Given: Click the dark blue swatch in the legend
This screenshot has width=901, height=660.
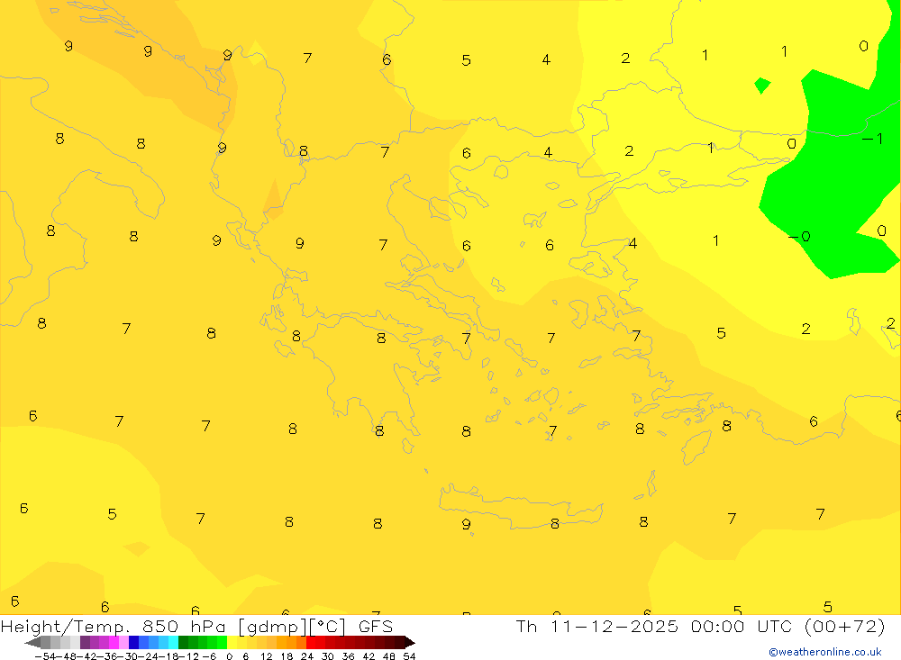Looking at the screenshot, I should click(134, 642).
